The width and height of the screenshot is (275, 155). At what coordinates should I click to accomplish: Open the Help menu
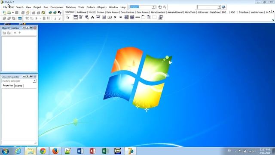123,7
